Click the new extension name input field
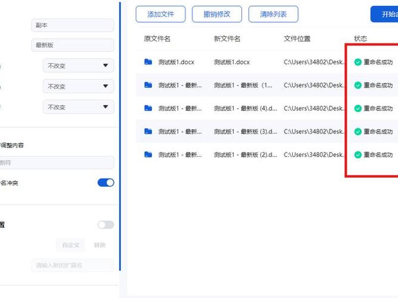This screenshot has height=298, width=398. (x=73, y=265)
